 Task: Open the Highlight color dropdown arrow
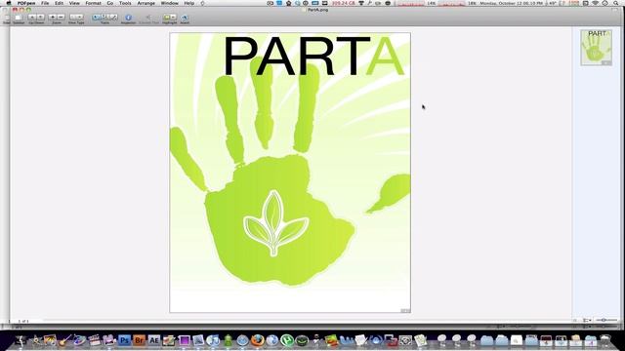tap(174, 18)
